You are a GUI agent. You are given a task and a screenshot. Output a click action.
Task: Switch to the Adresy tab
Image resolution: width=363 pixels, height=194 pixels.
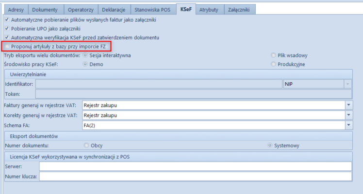point(16,10)
